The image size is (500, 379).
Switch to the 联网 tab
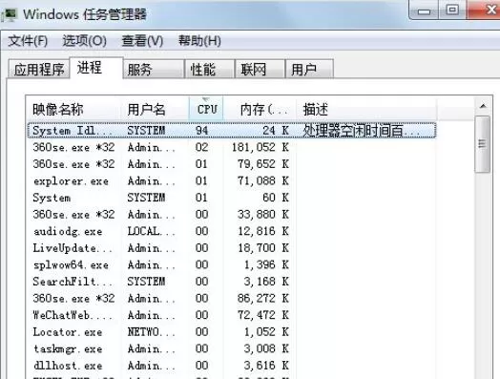point(260,69)
